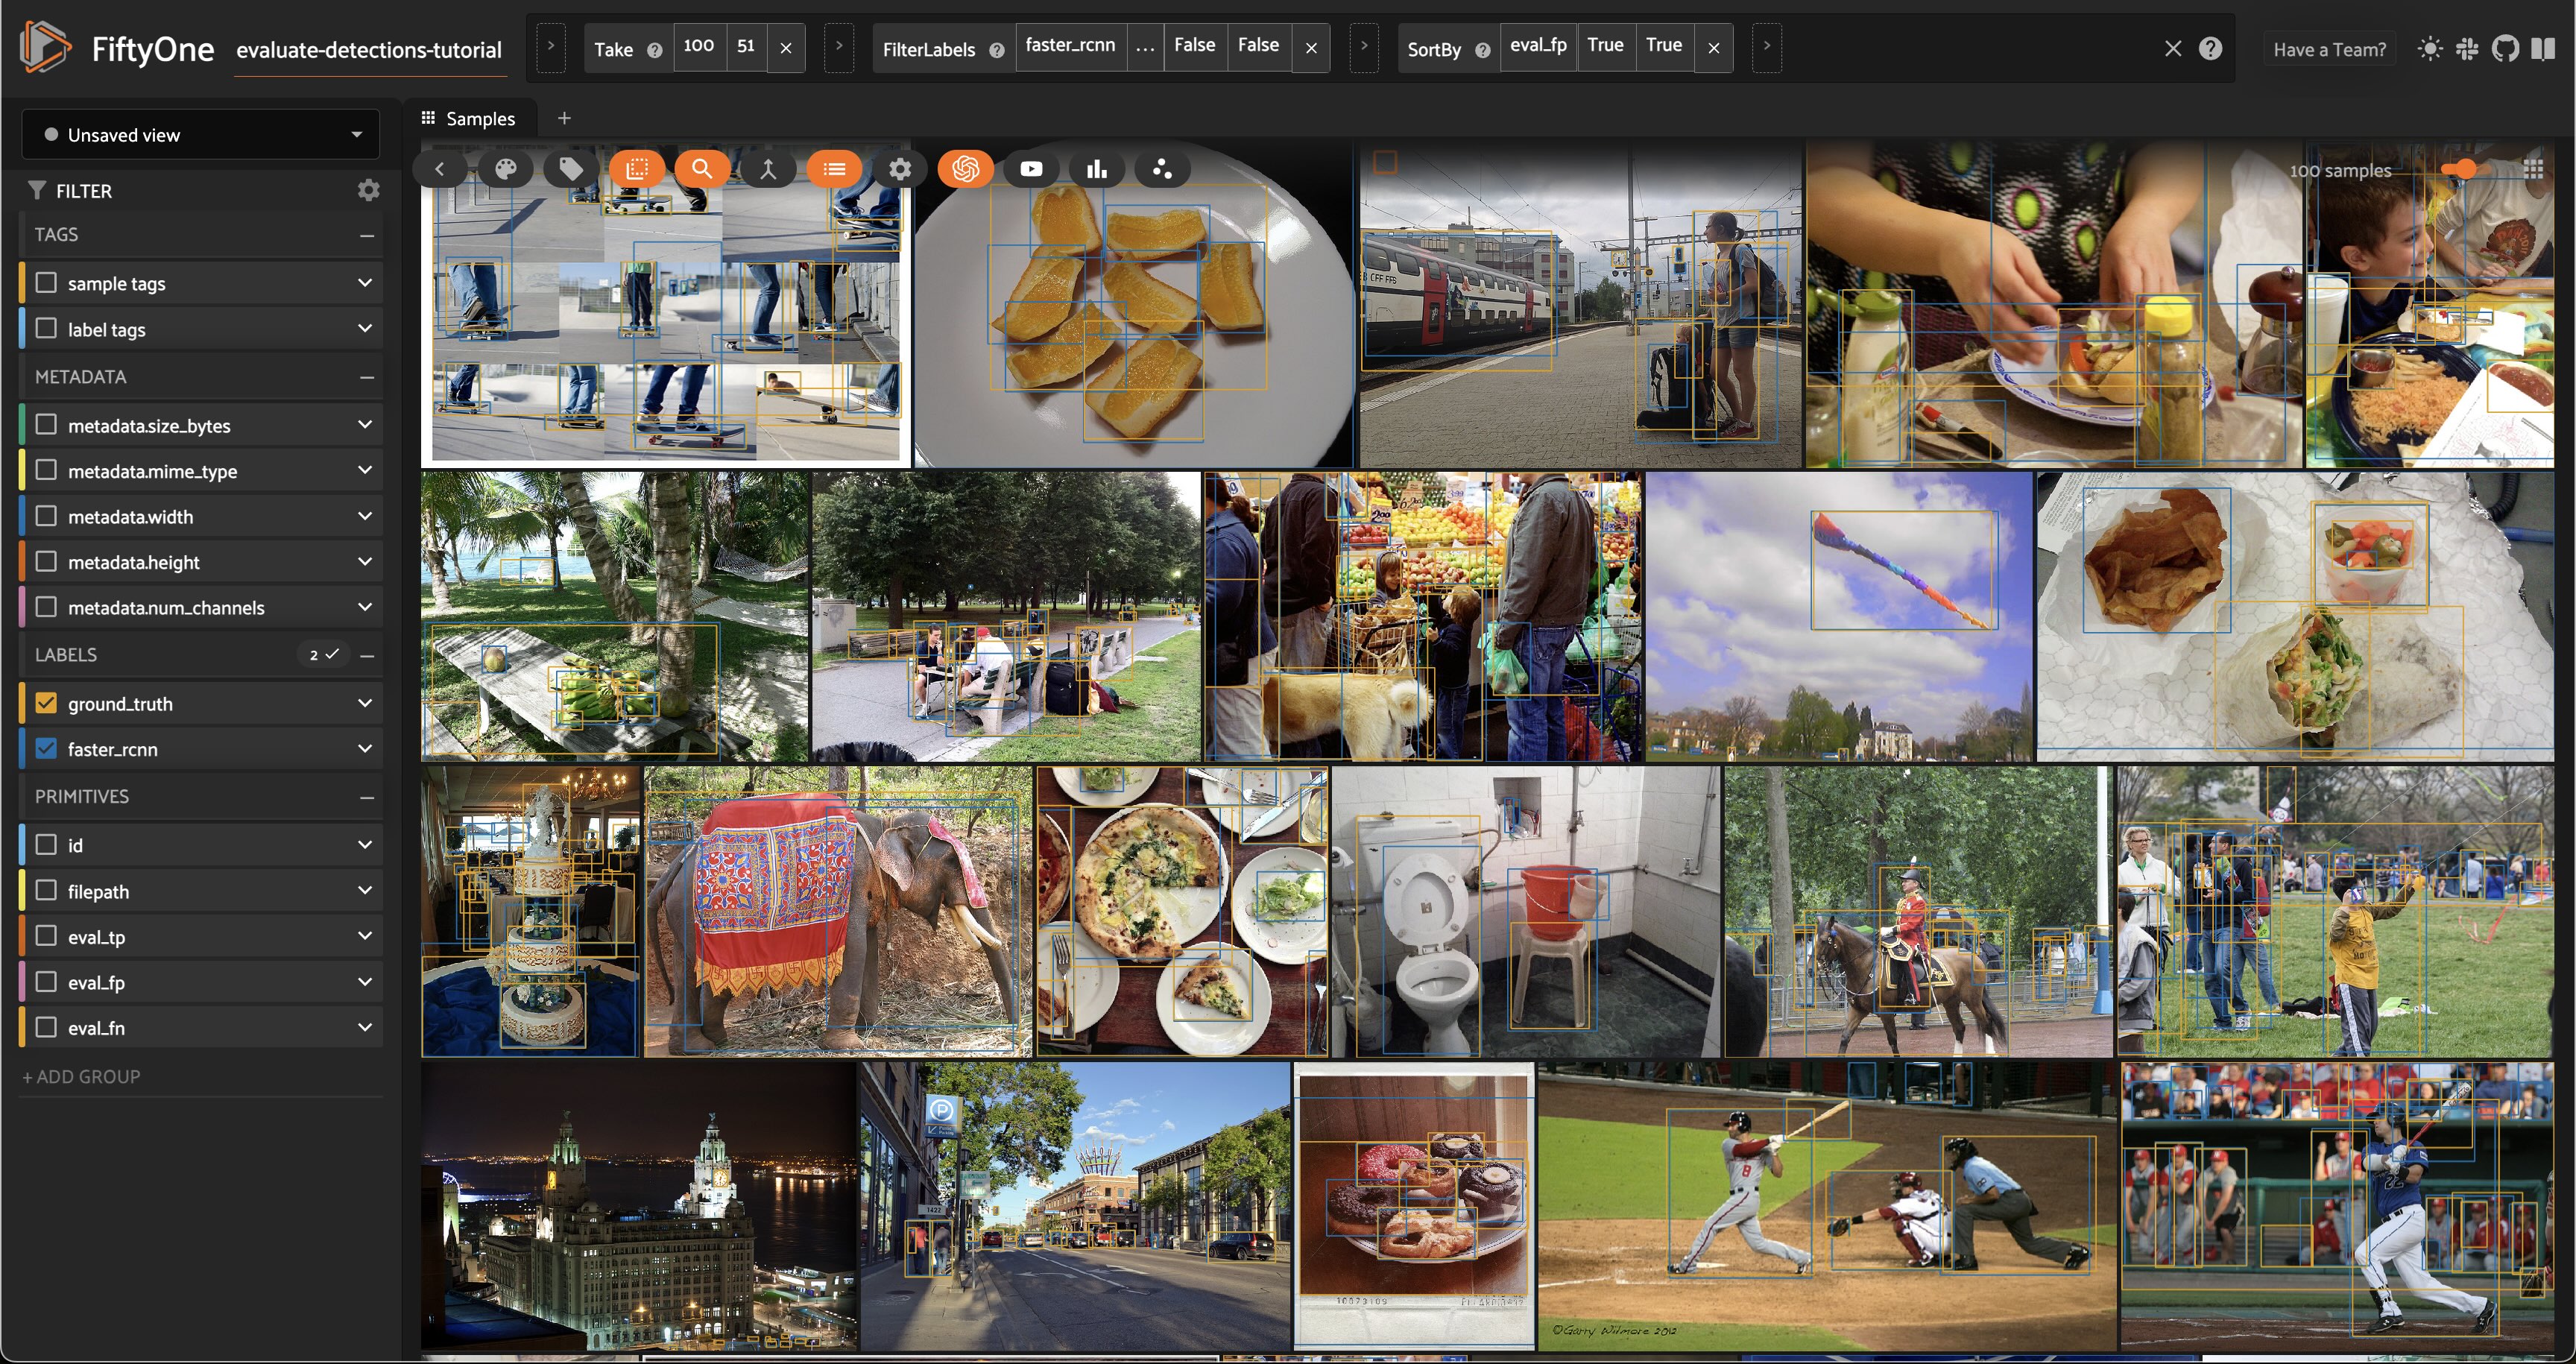Click the sort by similarity search icon

pos(702,169)
